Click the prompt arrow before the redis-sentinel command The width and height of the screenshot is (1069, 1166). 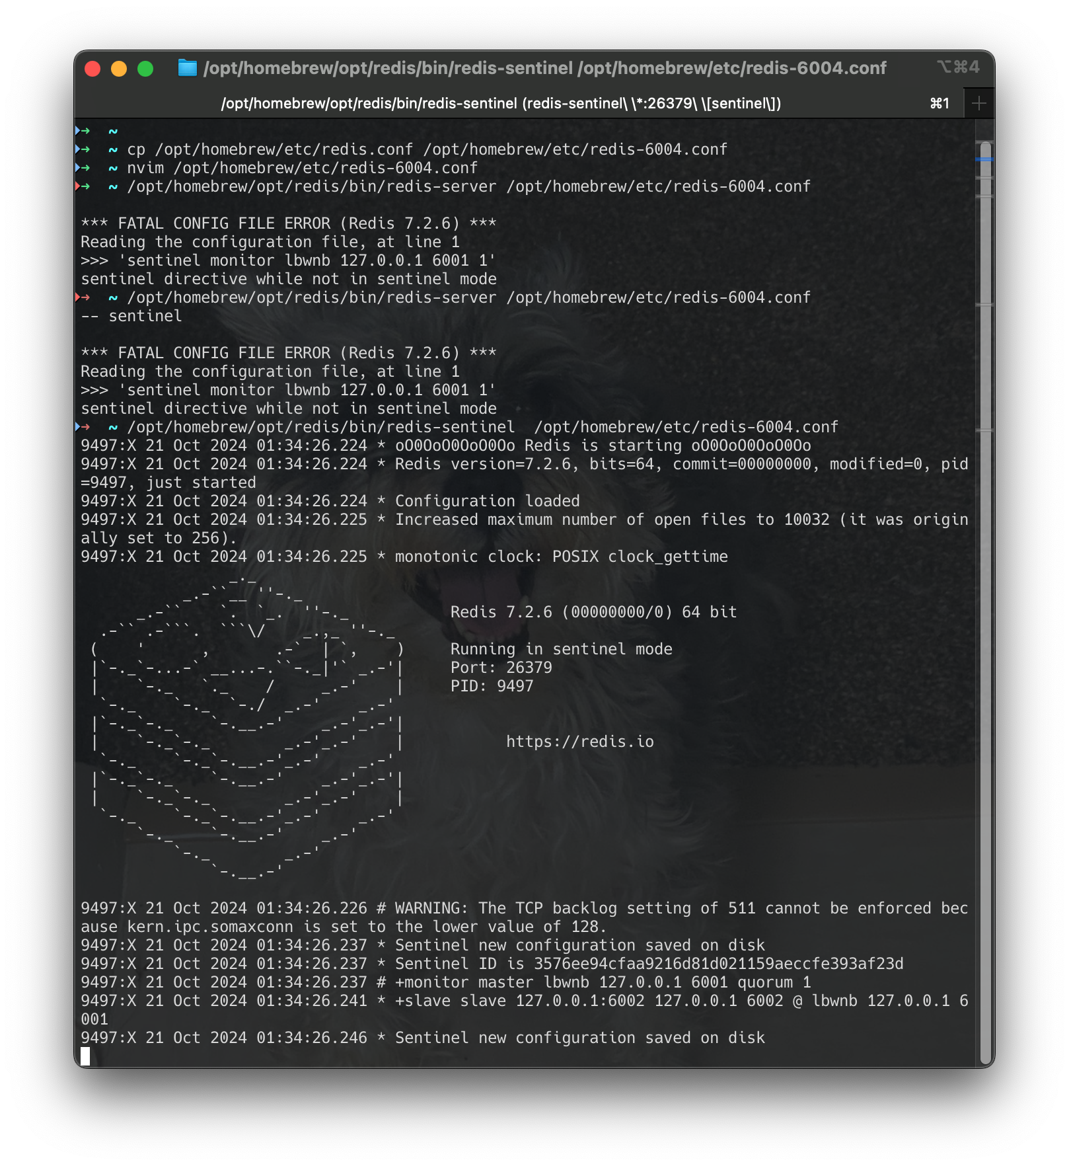pyautogui.click(x=83, y=426)
